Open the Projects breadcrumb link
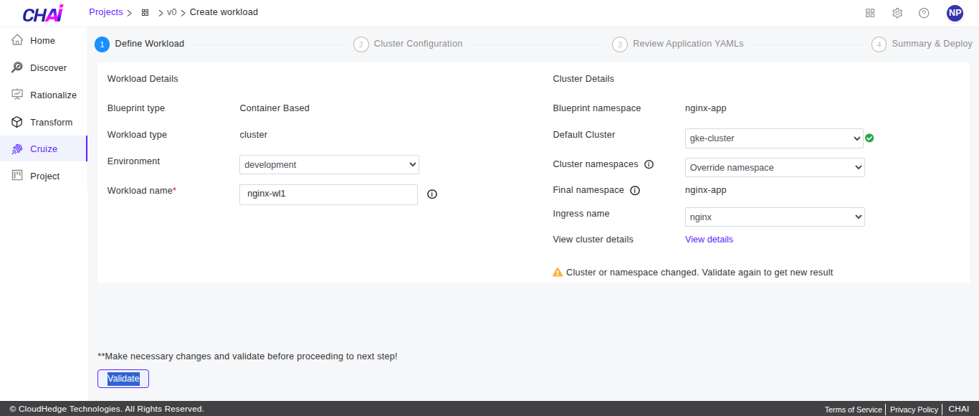Viewport: 979px width, 416px height. point(105,12)
